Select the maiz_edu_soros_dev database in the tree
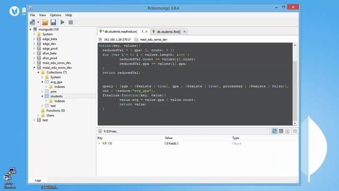 tap(57, 63)
